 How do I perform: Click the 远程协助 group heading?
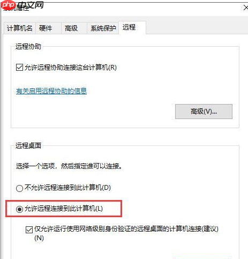(x=28, y=47)
